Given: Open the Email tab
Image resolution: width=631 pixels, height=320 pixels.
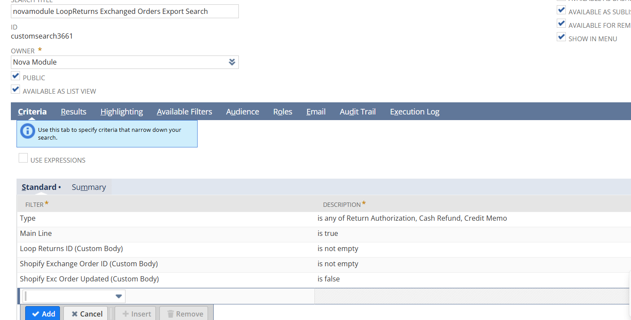Looking at the screenshot, I should (x=316, y=111).
